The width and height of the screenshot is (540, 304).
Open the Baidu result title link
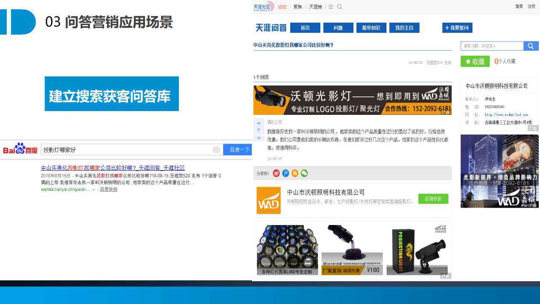tap(113, 168)
